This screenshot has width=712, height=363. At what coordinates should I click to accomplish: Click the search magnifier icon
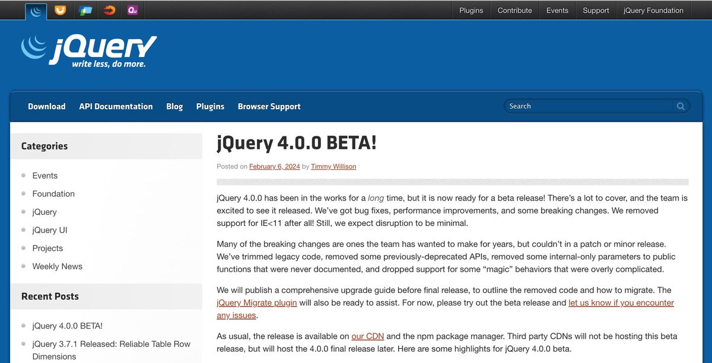[681, 106]
